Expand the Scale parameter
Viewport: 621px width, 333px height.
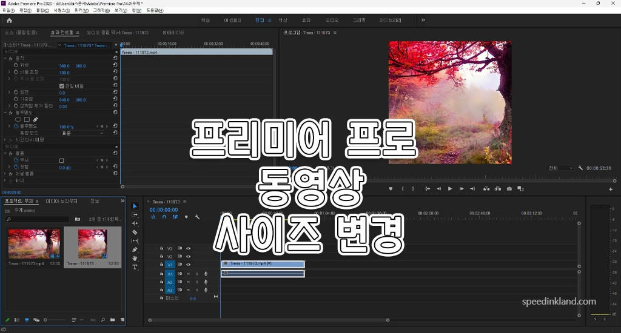click(x=9, y=72)
